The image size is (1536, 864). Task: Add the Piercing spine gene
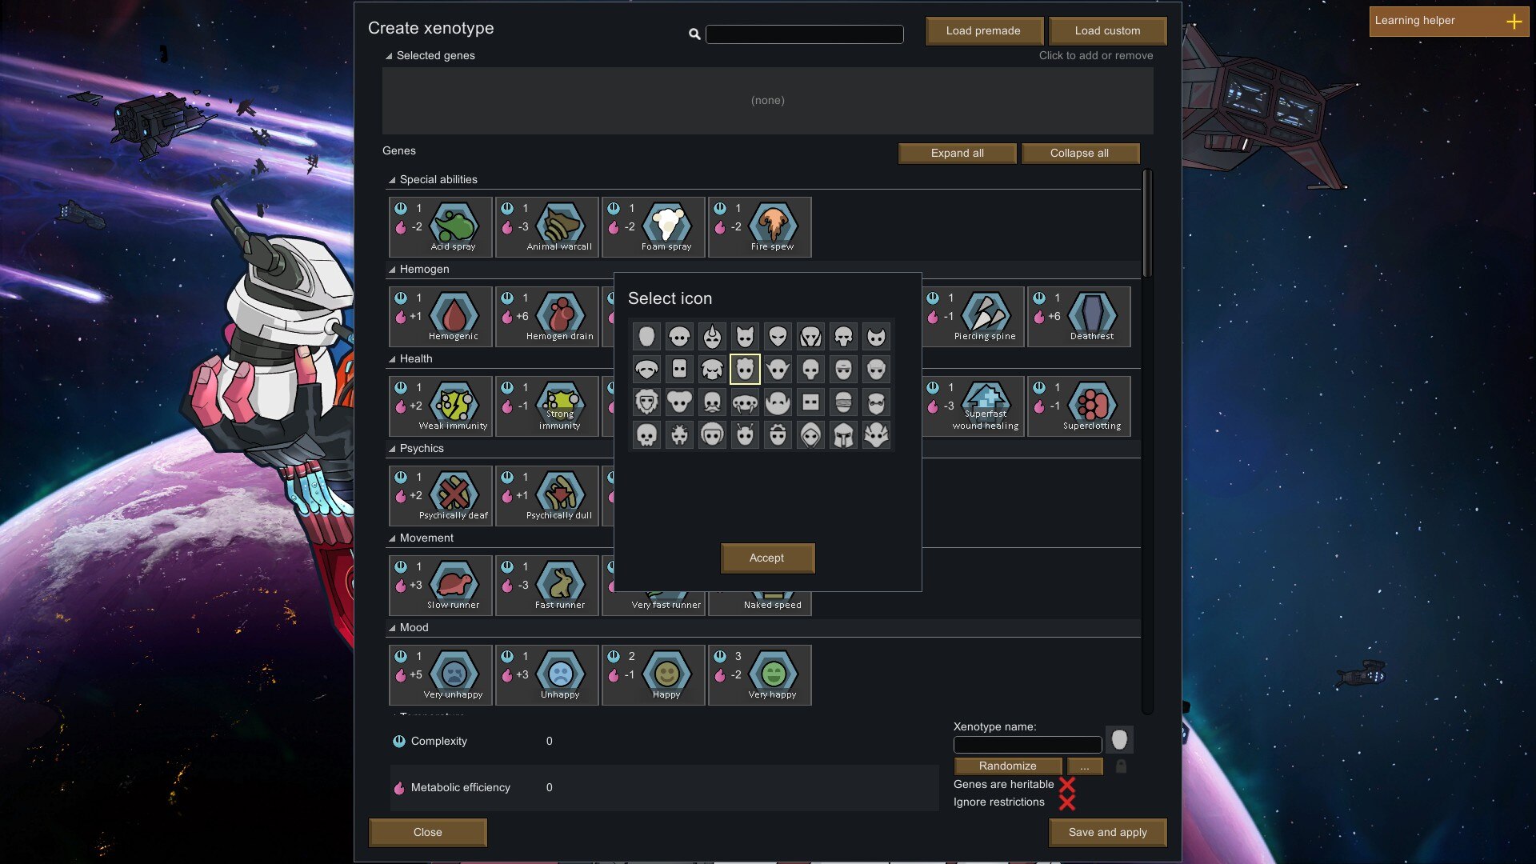[973, 317]
